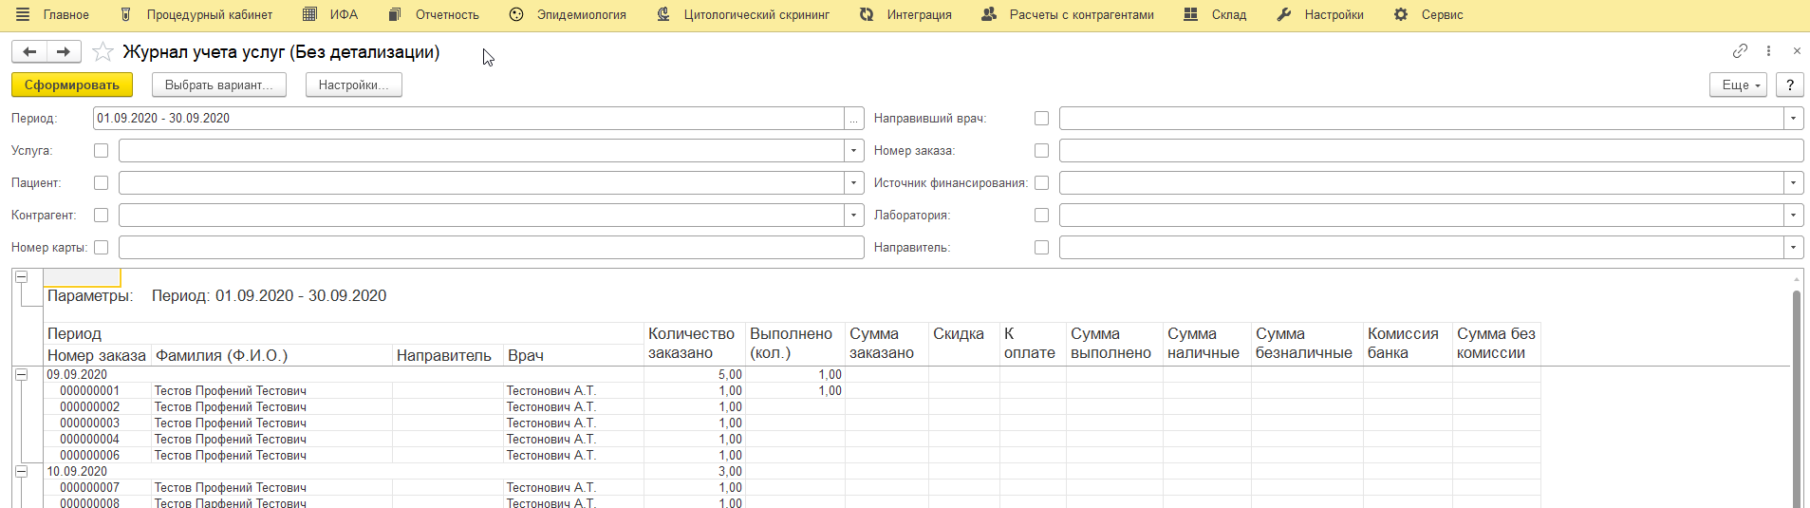The height and width of the screenshot is (508, 1810).
Task: Collapse the 09.09.2020 date group
Action: point(21,375)
